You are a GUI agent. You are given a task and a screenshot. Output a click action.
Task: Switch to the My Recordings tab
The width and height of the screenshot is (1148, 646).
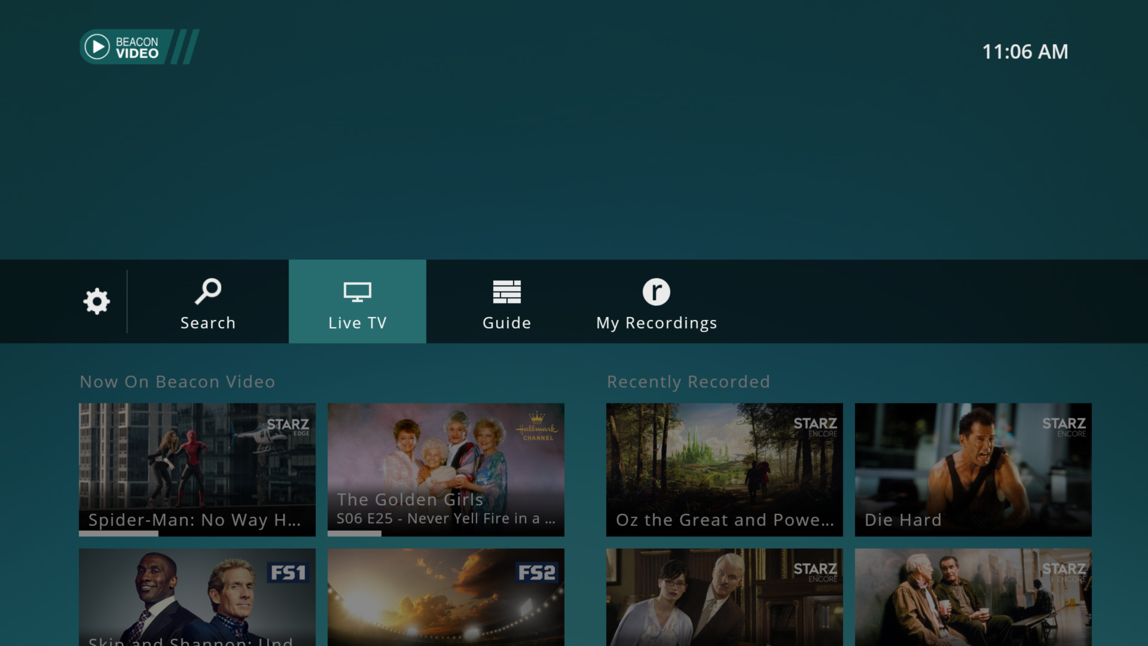657,322
